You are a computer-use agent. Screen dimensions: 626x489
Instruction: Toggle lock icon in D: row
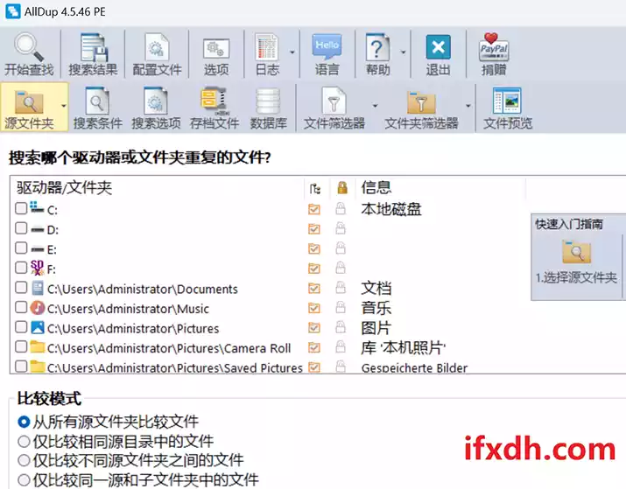click(x=341, y=228)
